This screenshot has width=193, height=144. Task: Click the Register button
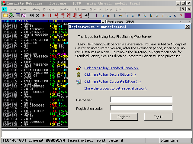pyautogui.click(x=124, y=117)
